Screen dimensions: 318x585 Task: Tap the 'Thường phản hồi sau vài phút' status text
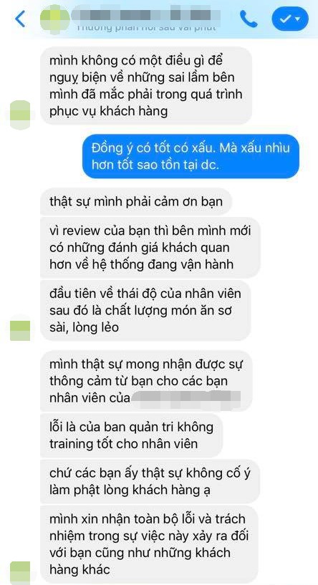tap(146, 28)
